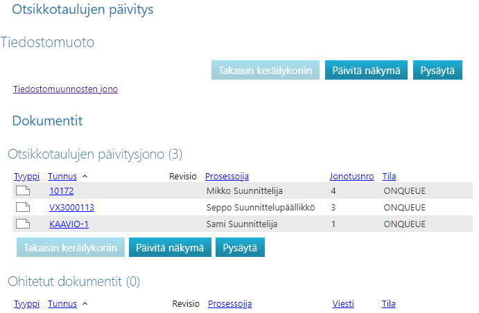Open document KAAVIO-1
The width and height of the screenshot is (479, 313).
(x=69, y=224)
